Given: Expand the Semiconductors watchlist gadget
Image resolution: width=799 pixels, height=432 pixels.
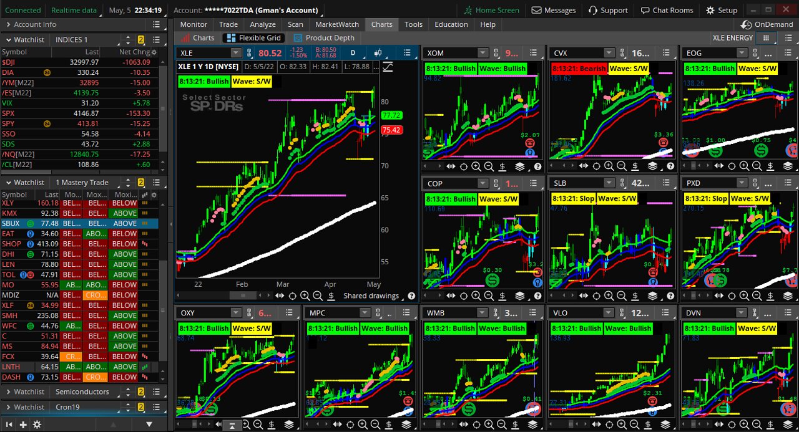Looking at the screenshot, I should (x=8, y=391).
